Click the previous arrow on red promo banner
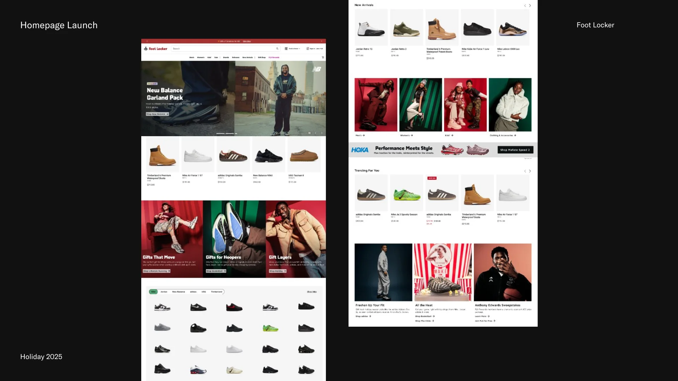The width and height of the screenshot is (678, 381). pos(147,41)
